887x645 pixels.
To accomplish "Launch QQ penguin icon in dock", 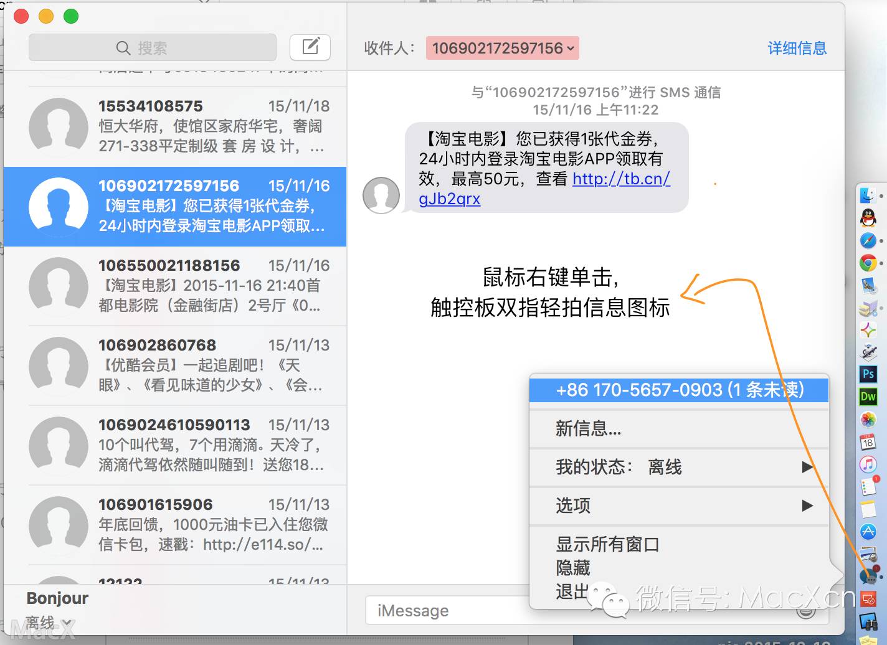I will (868, 217).
